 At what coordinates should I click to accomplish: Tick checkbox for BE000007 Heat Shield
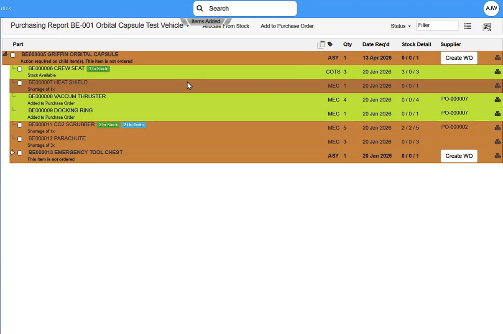pyautogui.click(x=20, y=83)
